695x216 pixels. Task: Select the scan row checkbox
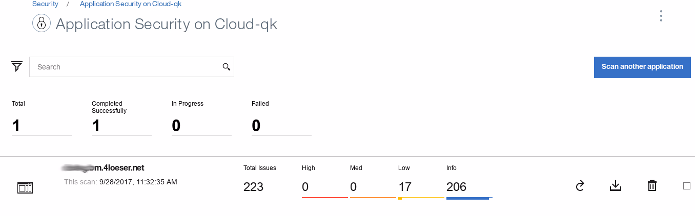click(687, 186)
